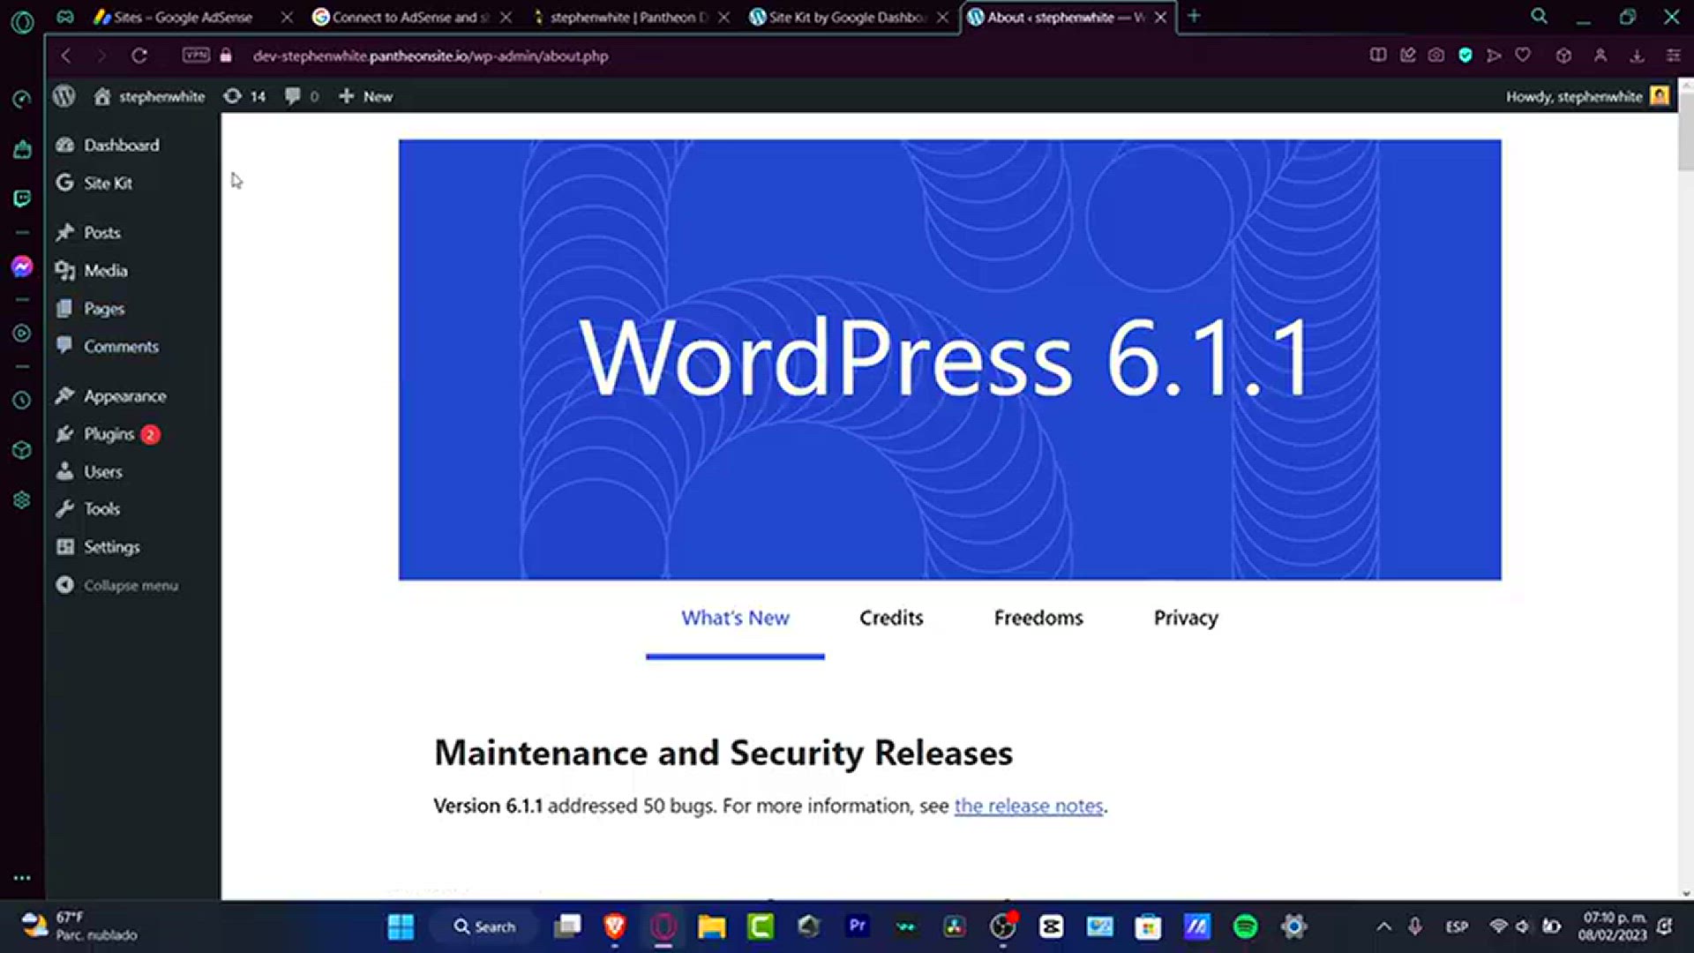Open the Windows Start menu

[401, 927]
